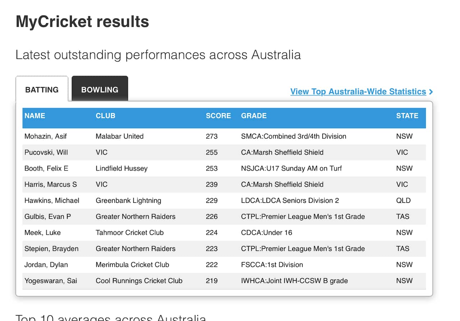Select the row for Hawkins, Michael
Viewport: 460px width, 321px height.
tap(51, 200)
